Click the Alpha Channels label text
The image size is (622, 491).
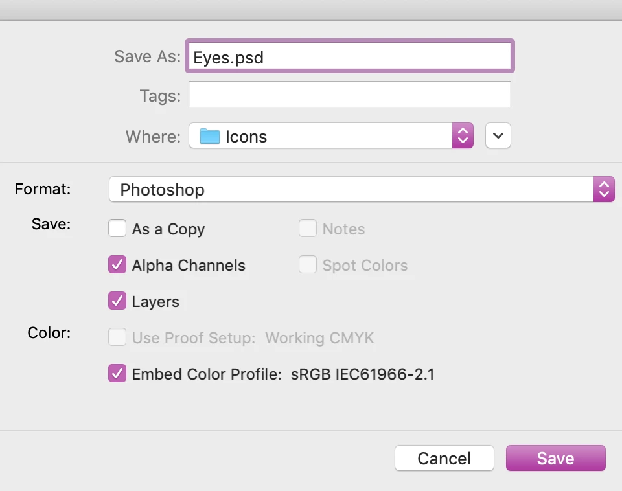[x=189, y=266]
